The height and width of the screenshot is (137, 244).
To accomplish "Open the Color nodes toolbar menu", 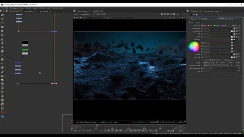I will click(2, 31).
